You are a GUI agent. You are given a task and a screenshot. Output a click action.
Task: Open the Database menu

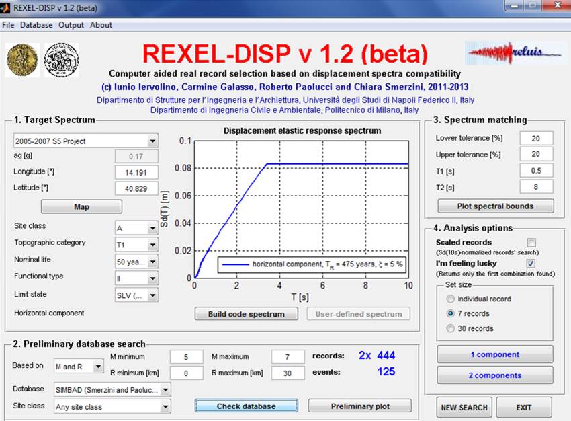tap(36, 25)
